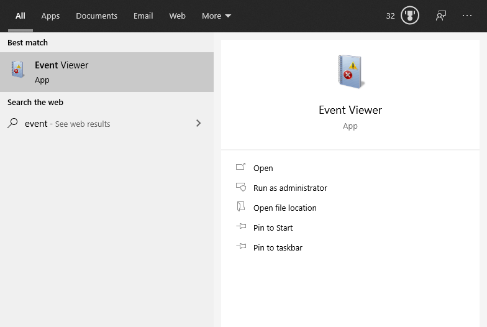Expand web results arrow for event

(x=199, y=123)
